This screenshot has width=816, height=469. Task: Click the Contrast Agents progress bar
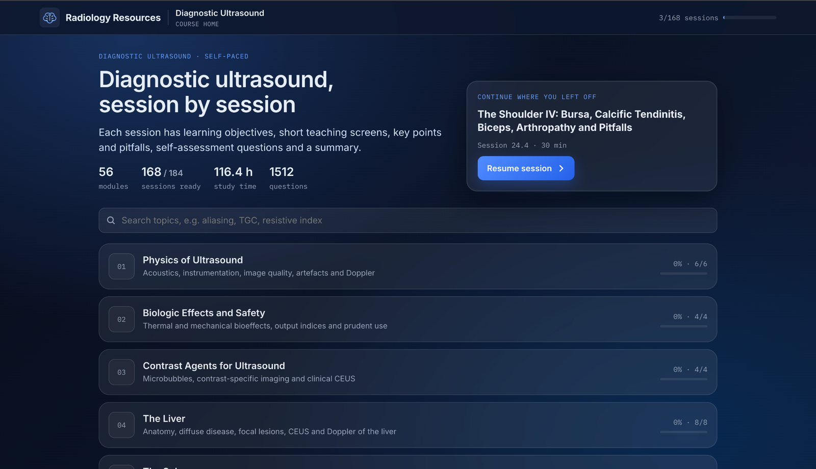coord(683,379)
